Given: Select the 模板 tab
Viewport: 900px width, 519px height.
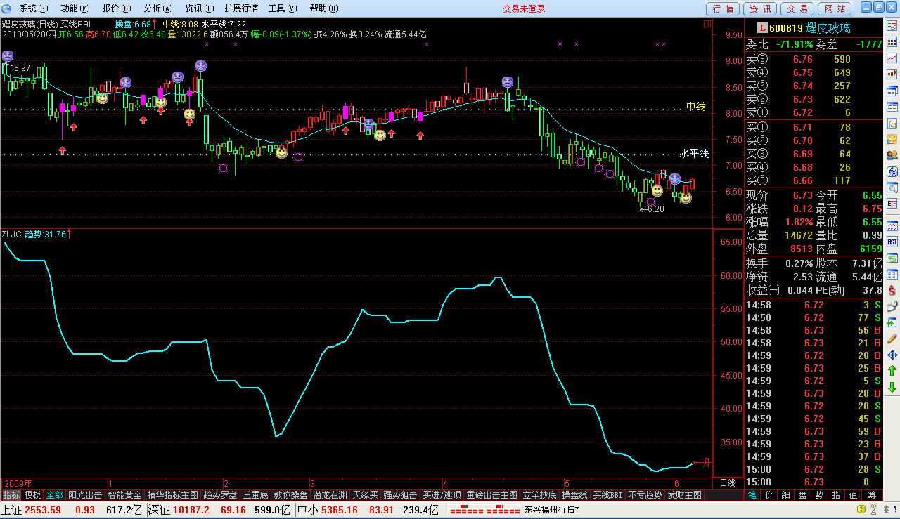Looking at the screenshot, I should pos(33,495).
